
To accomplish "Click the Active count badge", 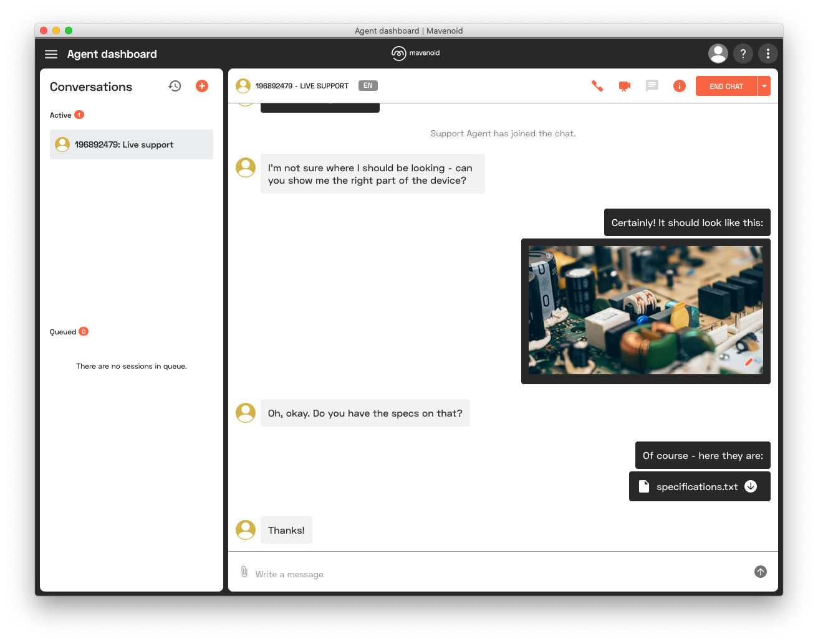I will (79, 115).
